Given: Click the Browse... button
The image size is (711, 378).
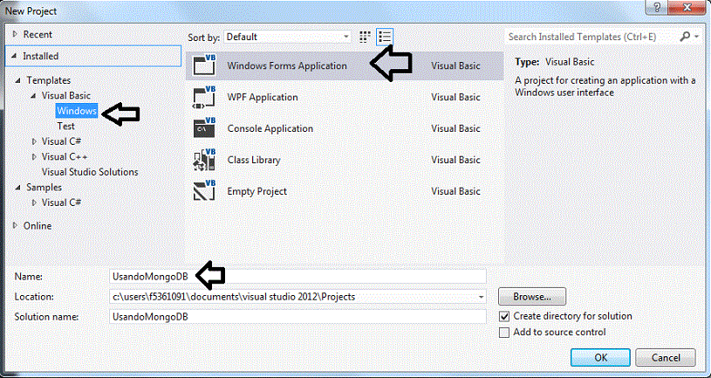Looking at the screenshot, I should point(532,297).
